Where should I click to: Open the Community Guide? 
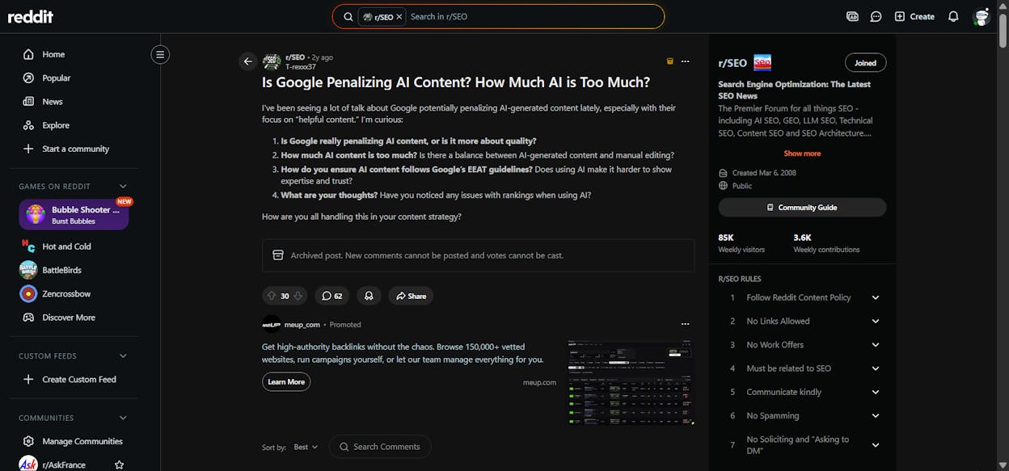point(802,208)
